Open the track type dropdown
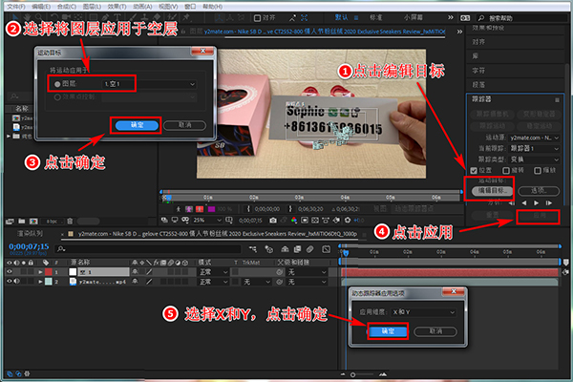The height and width of the screenshot is (382, 573). (535, 159)
